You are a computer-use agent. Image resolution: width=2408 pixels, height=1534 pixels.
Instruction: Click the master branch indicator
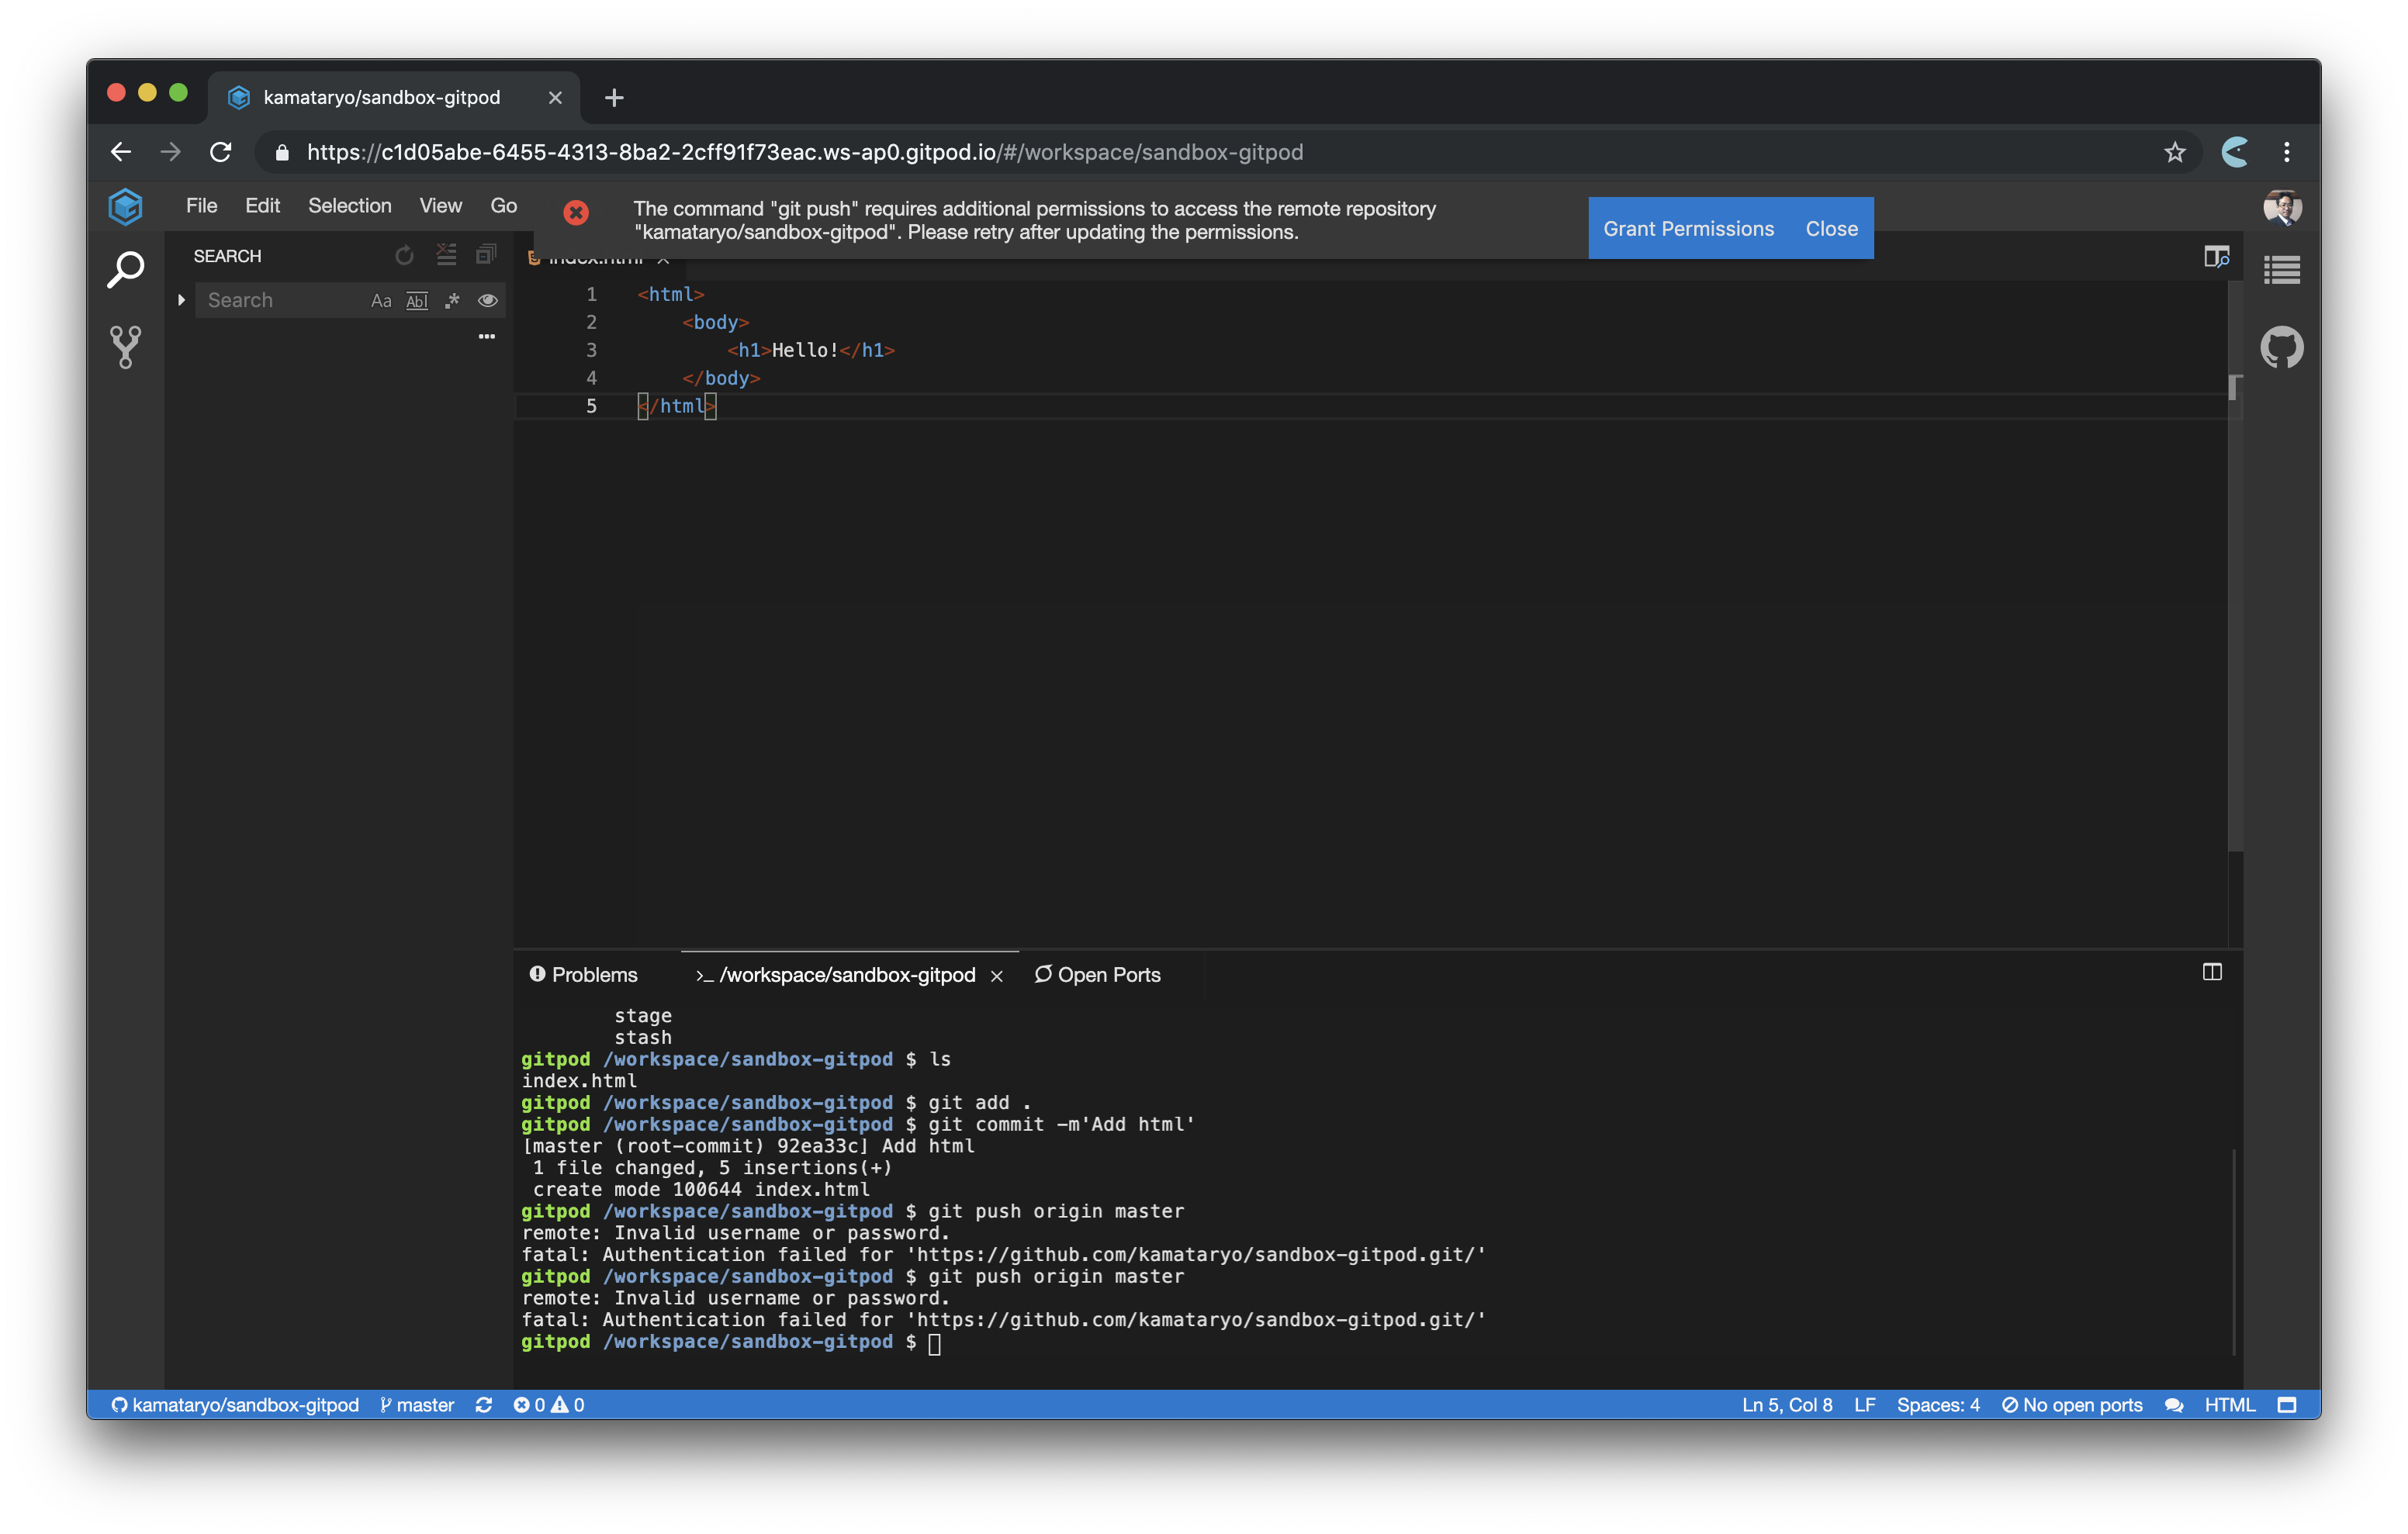[417, 1404]
